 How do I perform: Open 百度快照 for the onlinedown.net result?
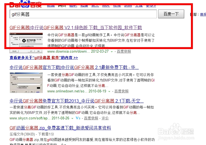(121, 91)
